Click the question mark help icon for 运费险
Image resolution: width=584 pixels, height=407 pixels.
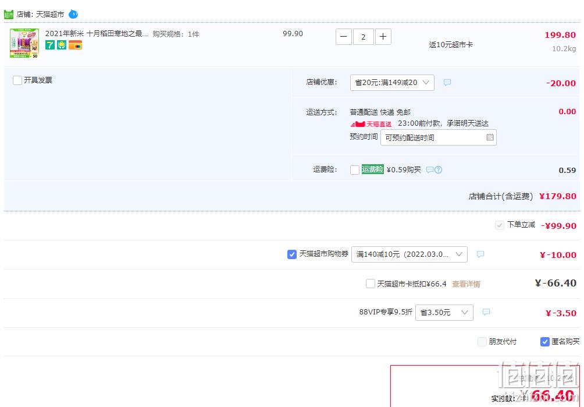[x=439, y=170]
